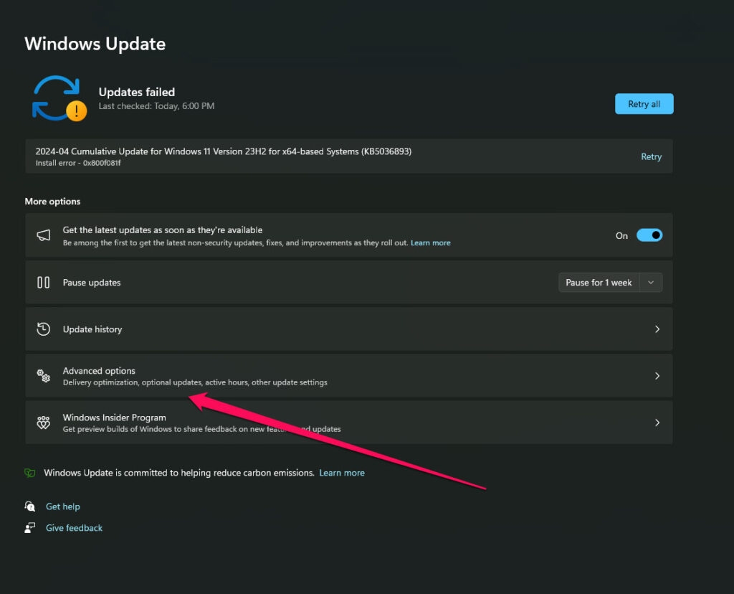Viewport: 734px width, 594px height.
Task: Click the Get help icon
Action: [x=30, y=506]
